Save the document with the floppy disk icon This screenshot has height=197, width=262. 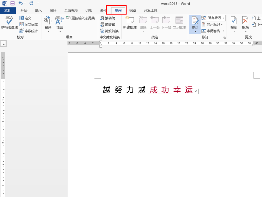(12, 3)
